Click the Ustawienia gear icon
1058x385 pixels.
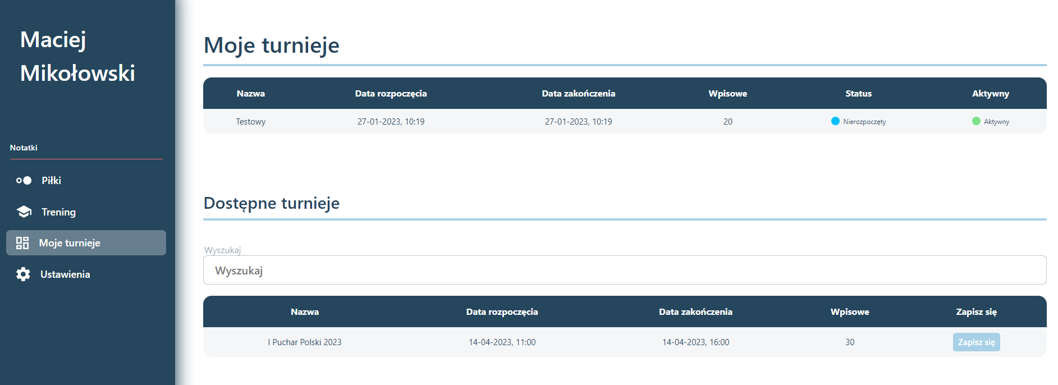coord(23,274)
